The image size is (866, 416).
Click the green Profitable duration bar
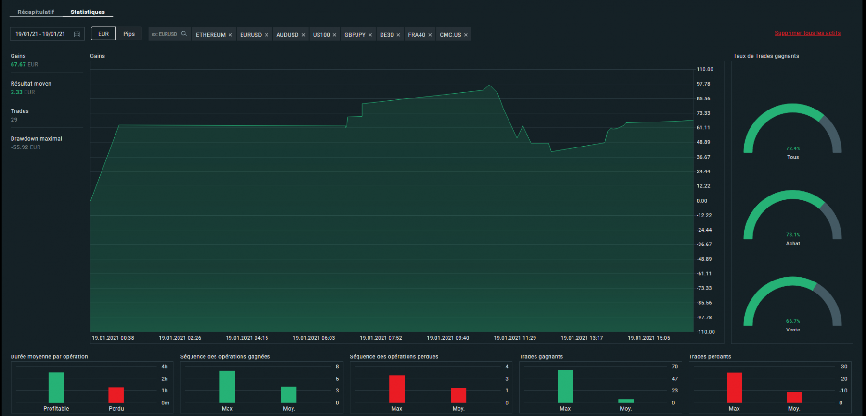click(x=56, y=387)
